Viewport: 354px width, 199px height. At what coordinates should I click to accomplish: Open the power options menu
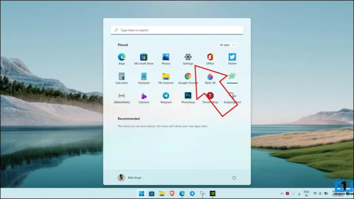pos(234,177)
